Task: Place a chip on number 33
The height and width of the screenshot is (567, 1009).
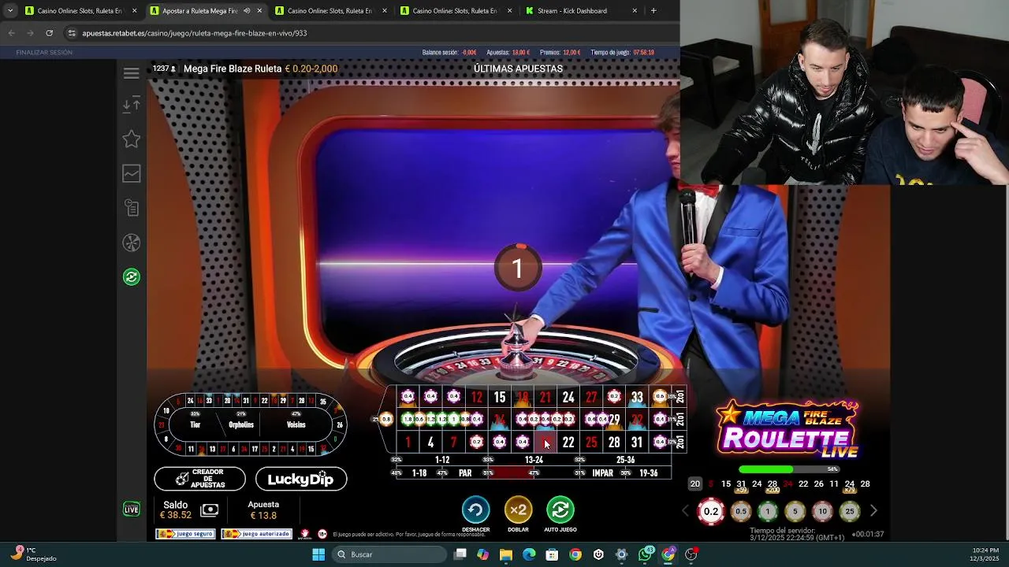Action: pos(637,397)
